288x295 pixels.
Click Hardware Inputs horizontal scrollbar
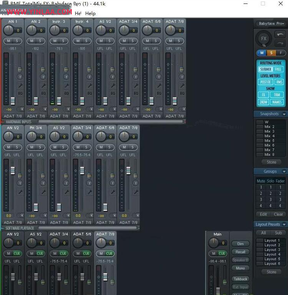(111, 122)
